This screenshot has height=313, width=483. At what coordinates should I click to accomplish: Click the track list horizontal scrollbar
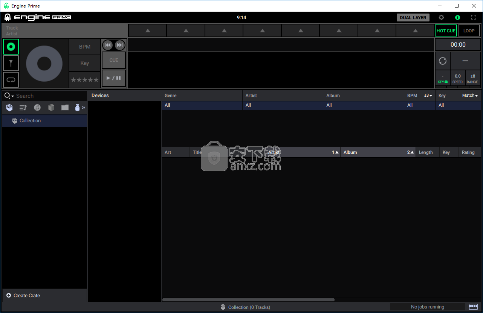(248, 300)
